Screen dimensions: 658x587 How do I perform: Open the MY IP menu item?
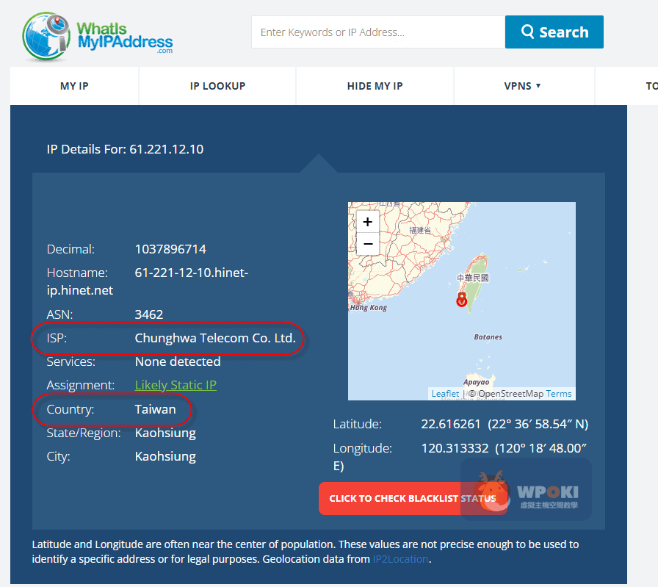(74, 86)
